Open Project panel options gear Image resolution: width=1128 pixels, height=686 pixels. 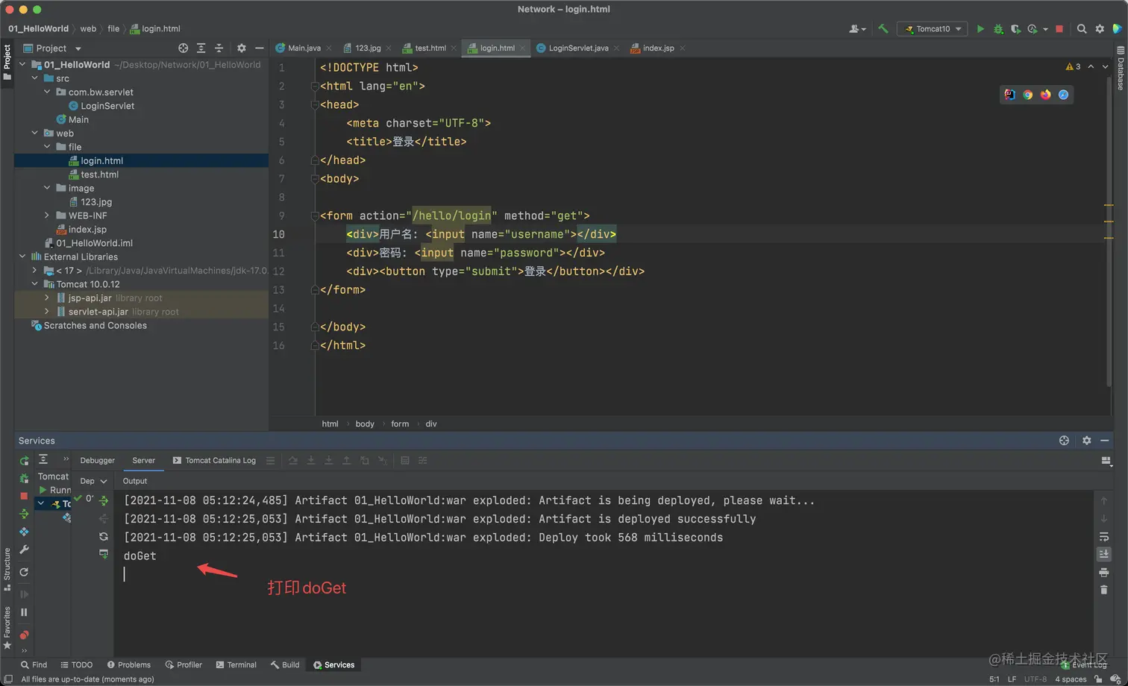coord(241,48)
